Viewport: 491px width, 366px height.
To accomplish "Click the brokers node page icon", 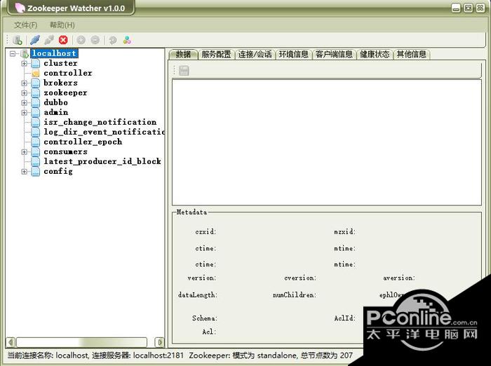I will (x=36, y=83).
